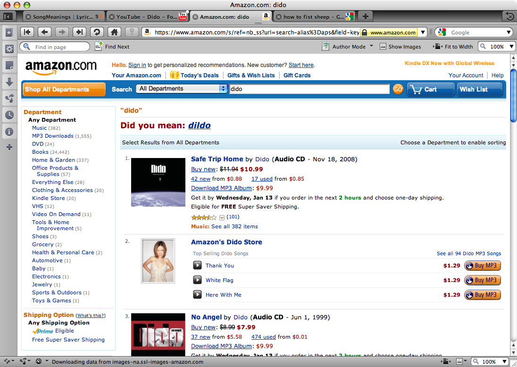
Task: Click Shop All Departments button
Action: point(64,89)
